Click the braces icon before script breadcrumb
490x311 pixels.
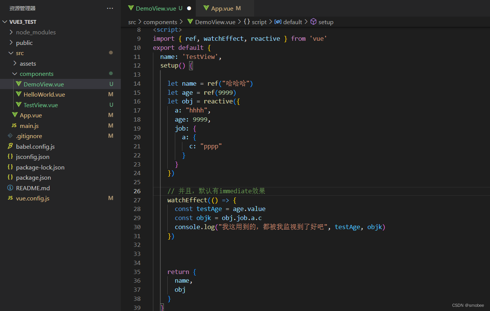(x=247, y=22)
